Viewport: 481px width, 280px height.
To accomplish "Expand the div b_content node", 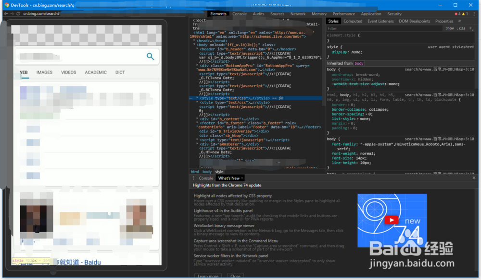I will point(198,119).
